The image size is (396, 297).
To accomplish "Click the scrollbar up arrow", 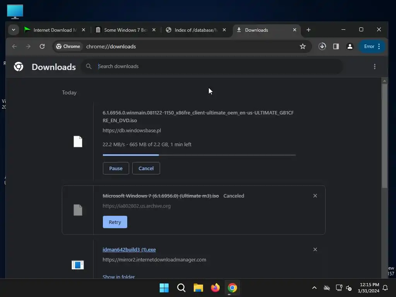I will tap(384, 81).
